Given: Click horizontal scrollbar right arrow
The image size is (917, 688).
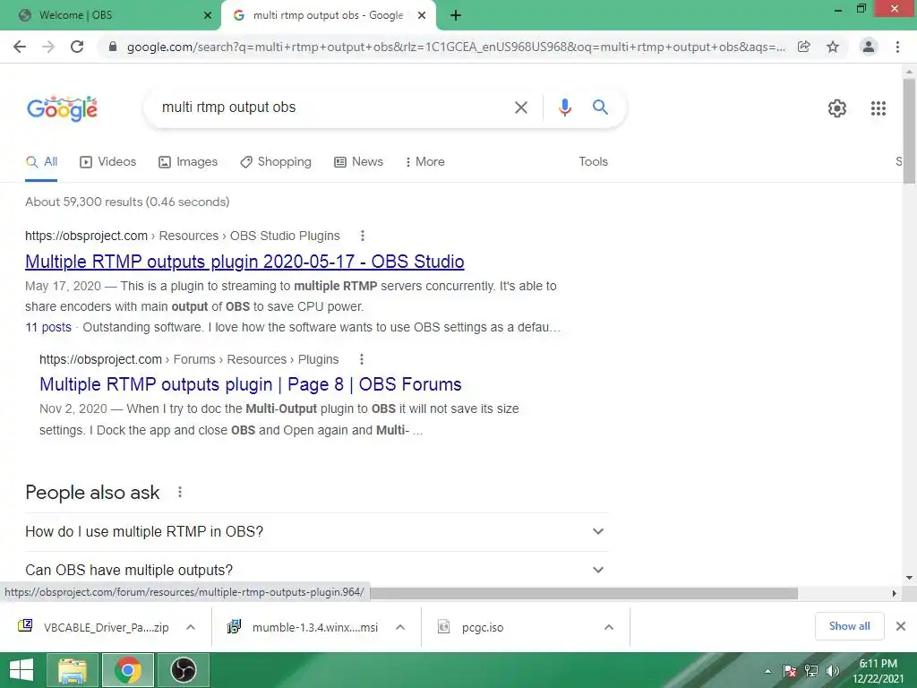Looking at the screenshot, I should (x=895, y=593).
